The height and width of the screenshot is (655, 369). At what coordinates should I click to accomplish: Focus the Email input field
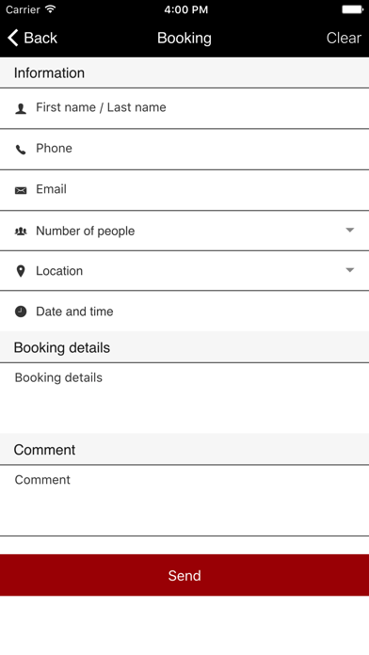point(184,190)
